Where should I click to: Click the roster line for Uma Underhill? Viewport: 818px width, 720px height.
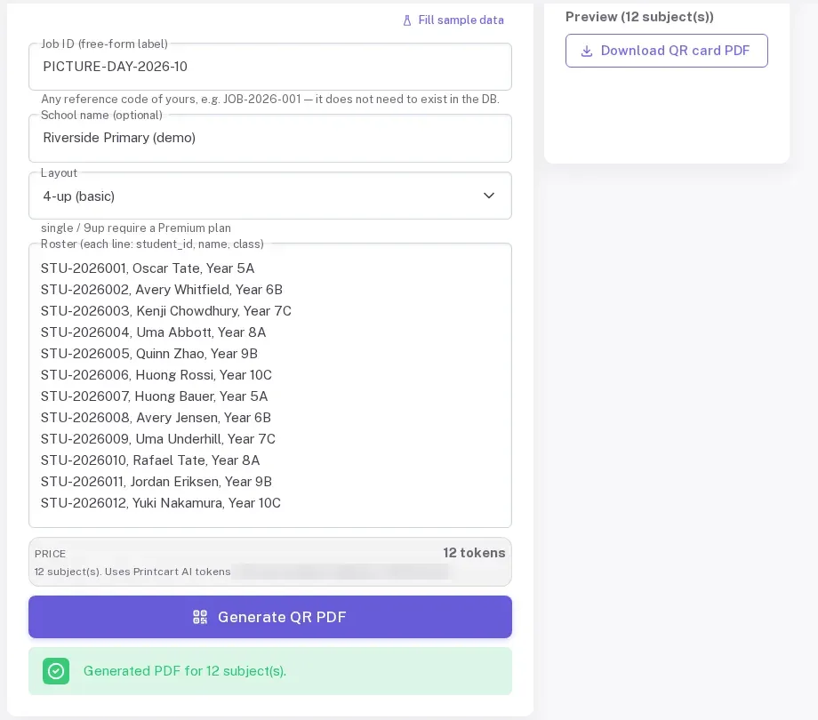point(158,439)
